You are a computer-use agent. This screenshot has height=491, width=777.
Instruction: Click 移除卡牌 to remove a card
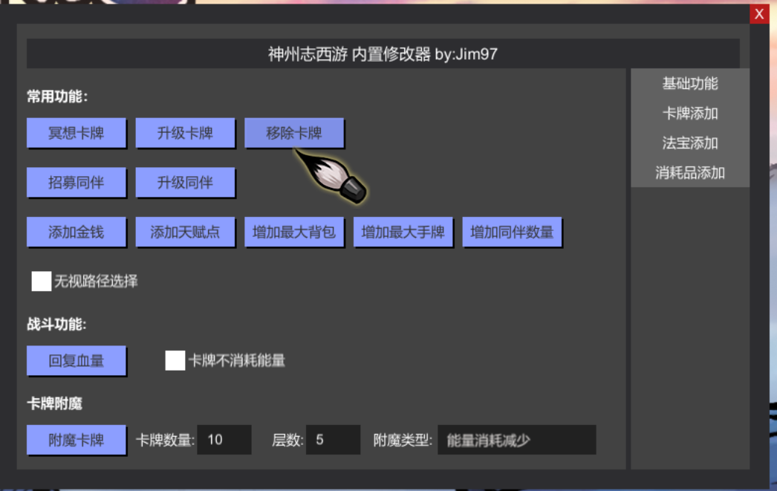(x=294, y=133)
